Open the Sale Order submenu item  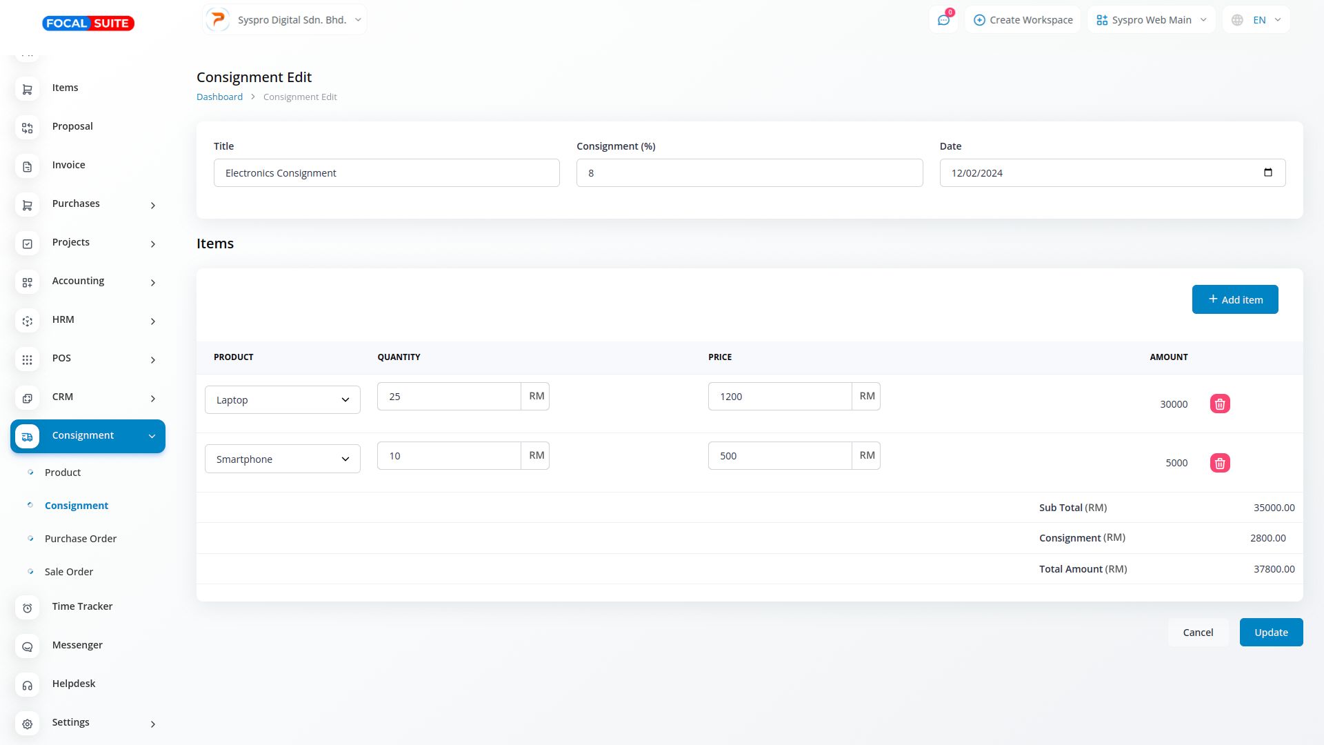click(68, 572)
